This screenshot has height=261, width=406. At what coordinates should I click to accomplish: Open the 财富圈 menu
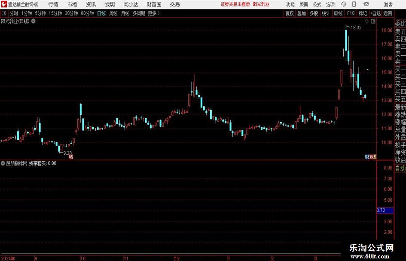[x=154, y=4]
